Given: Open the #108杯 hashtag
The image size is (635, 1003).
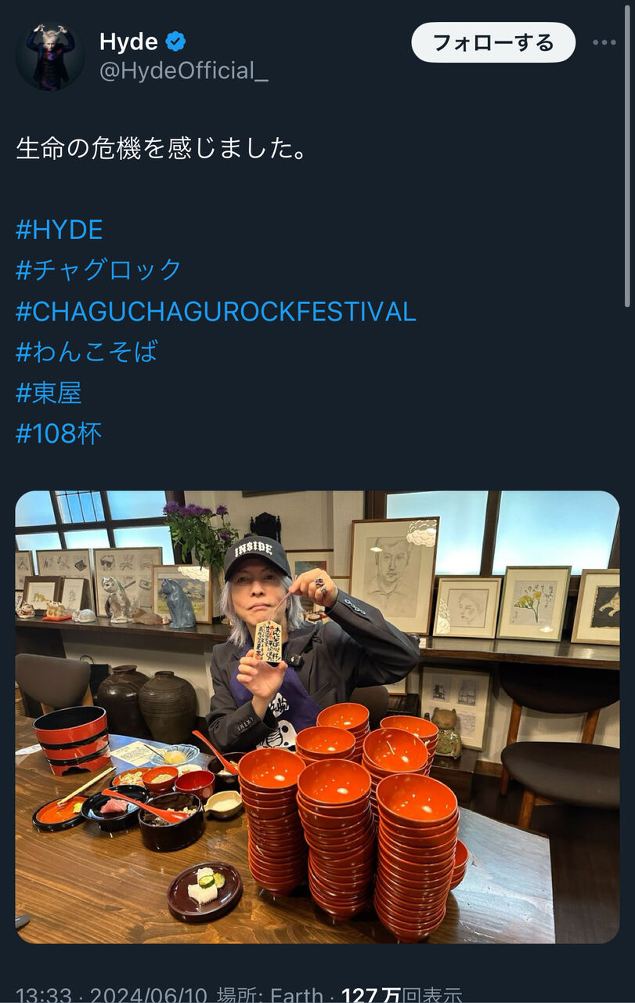Looking at the screenshot, I should tap(59, 433).
